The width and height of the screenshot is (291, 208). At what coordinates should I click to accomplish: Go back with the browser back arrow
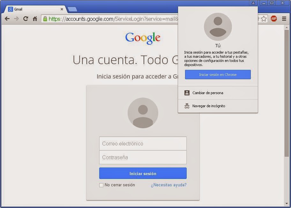click(7, 19)
